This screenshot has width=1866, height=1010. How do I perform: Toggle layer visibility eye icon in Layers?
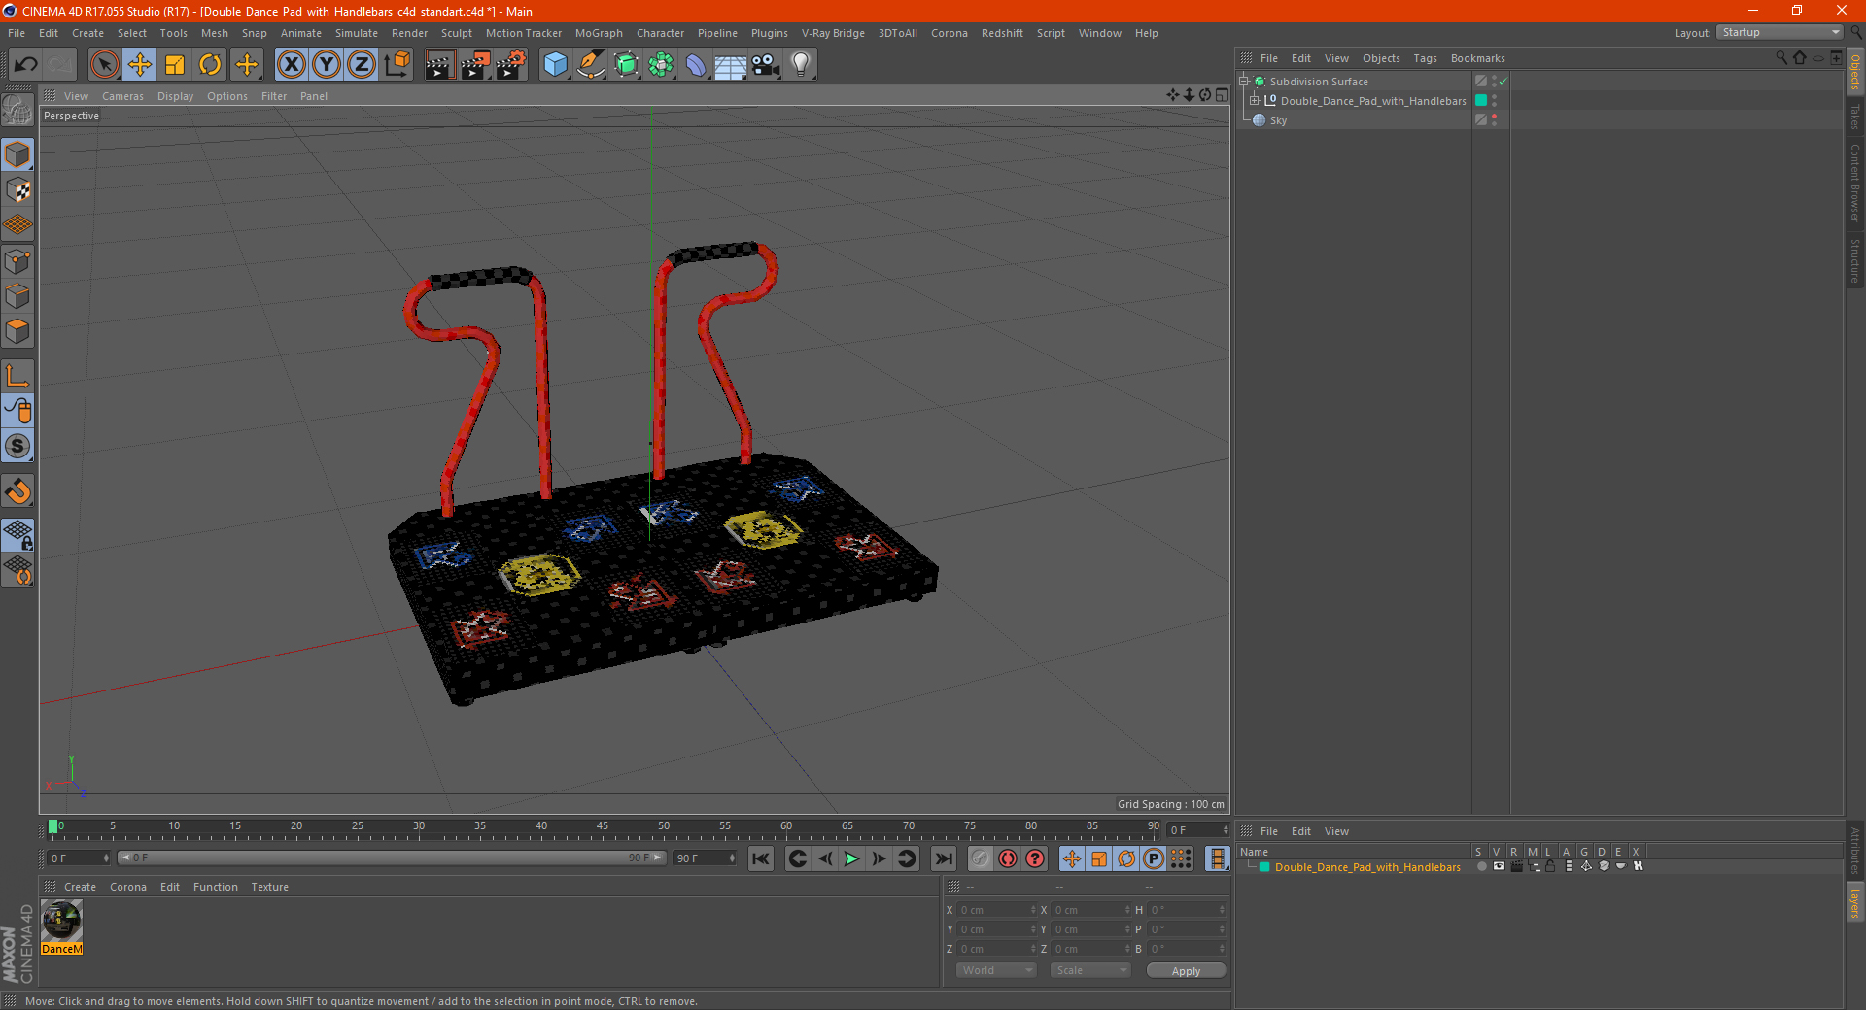pyautogui.click(x=1499, y=866)
